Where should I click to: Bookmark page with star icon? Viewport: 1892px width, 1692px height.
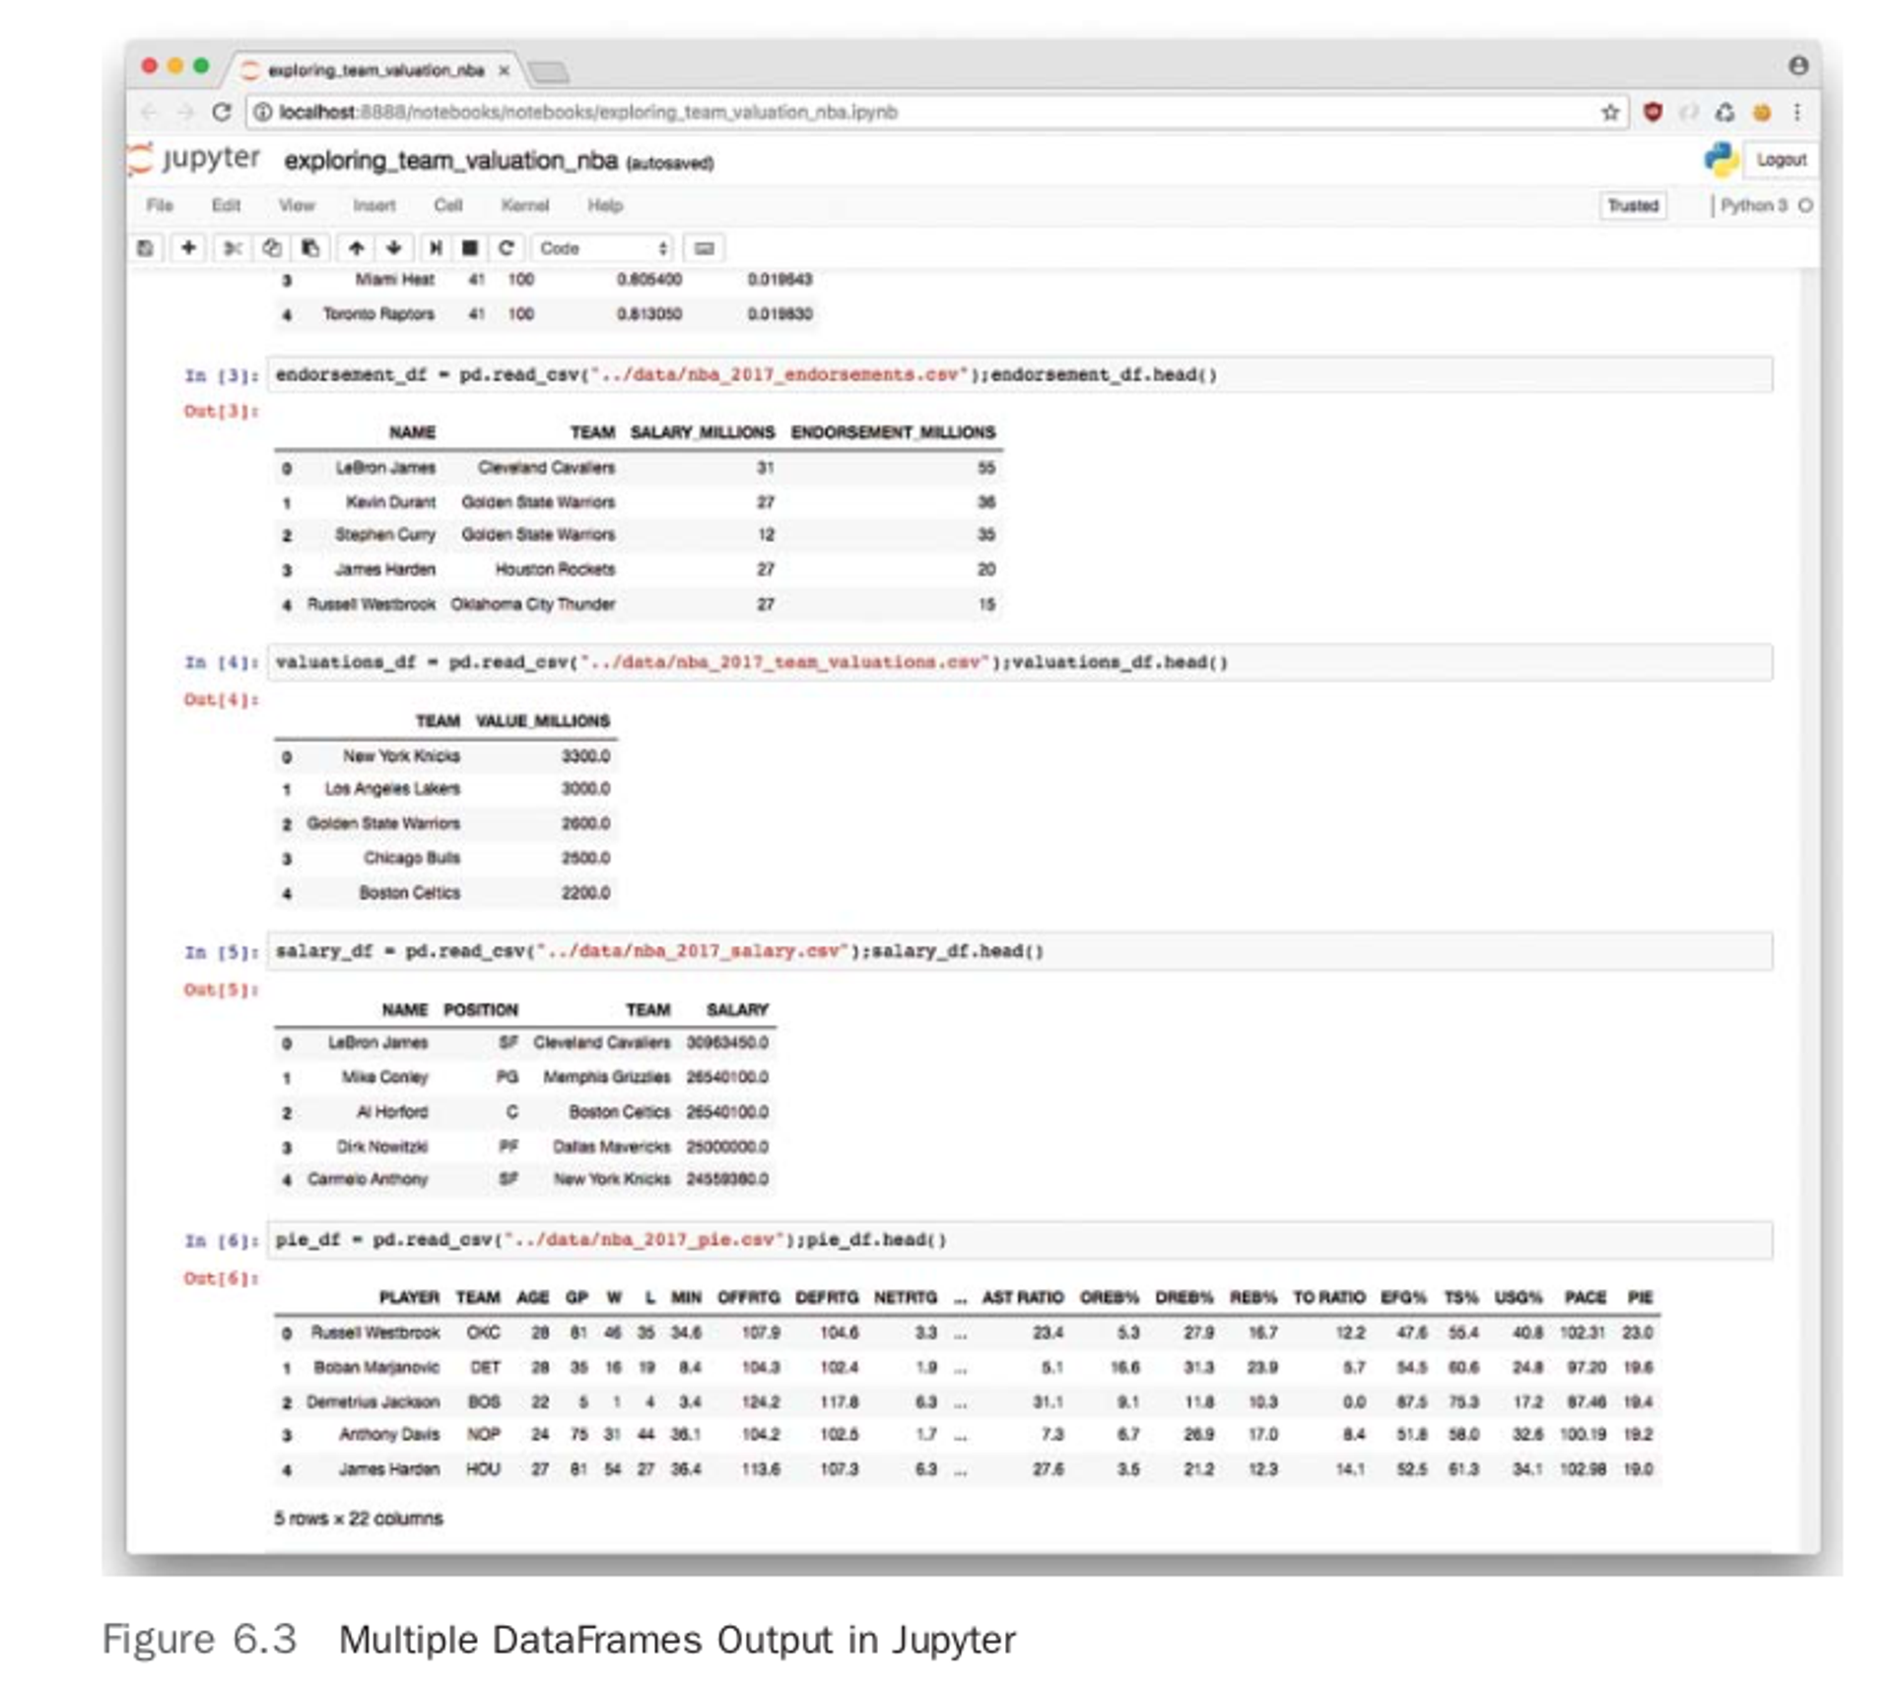click(1610, 112)
